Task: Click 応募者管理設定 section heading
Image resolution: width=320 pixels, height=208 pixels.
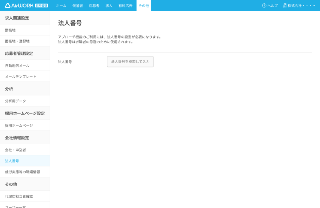Action: [x=19, y=54]
